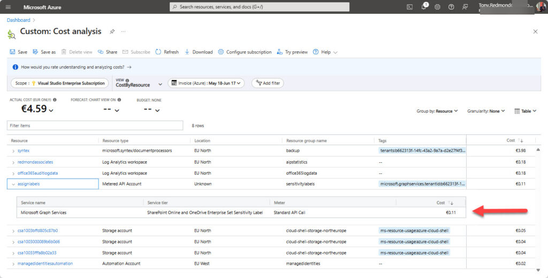Viewport: 548px width, 278px height.
Task: Open Configure subscription
Action: click(x=245, y=52)
